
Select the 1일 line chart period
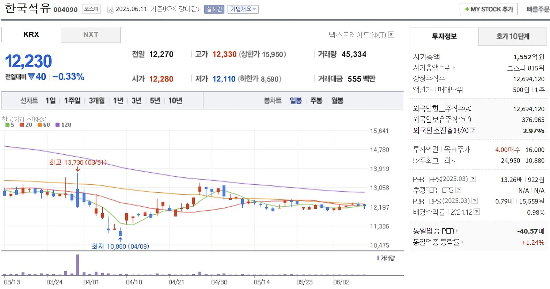(51, 101)
